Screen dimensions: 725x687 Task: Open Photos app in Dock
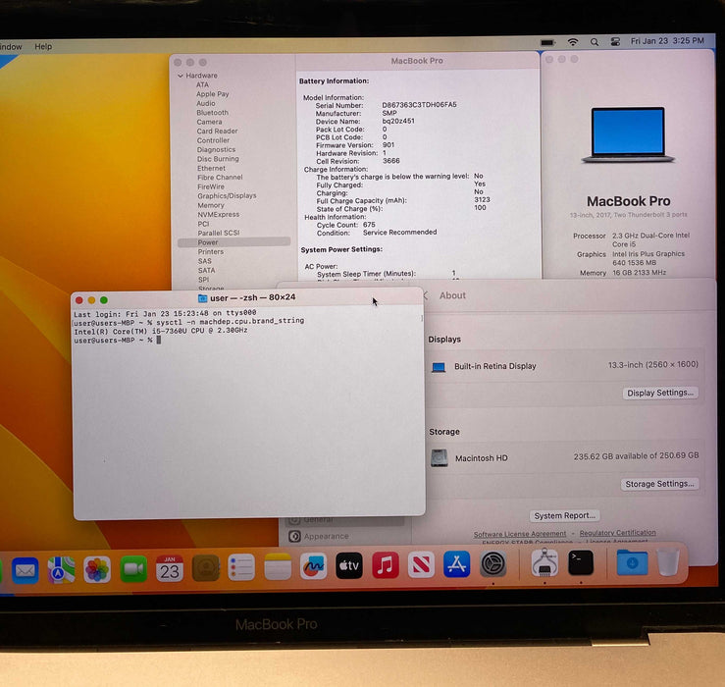point(97,569)
